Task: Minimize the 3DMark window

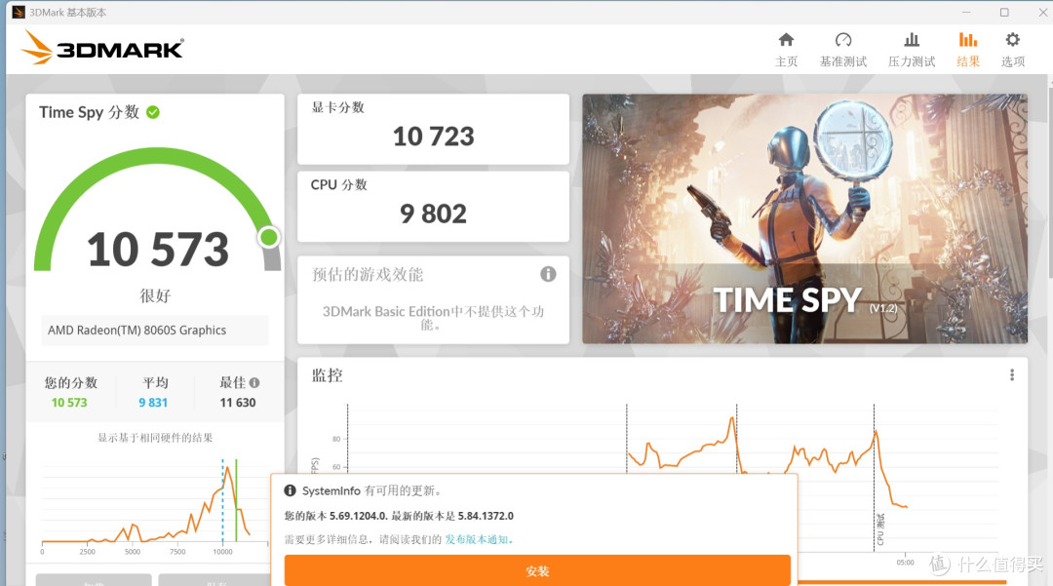Action: pos(966,12)
